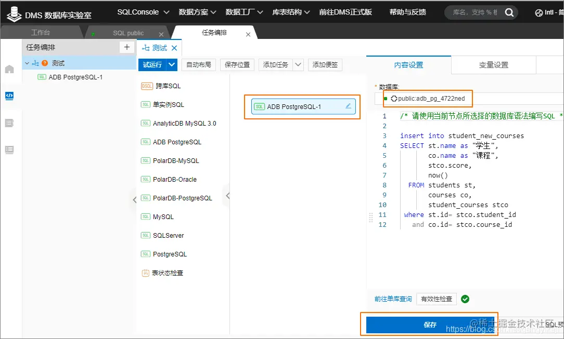Click the search magnifier icon

(509, 12)
